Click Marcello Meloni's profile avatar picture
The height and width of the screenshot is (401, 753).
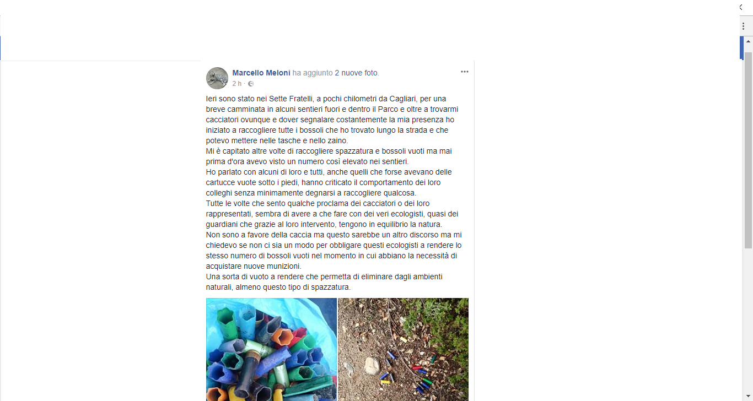pyautogui.click(x=217, y=78)
